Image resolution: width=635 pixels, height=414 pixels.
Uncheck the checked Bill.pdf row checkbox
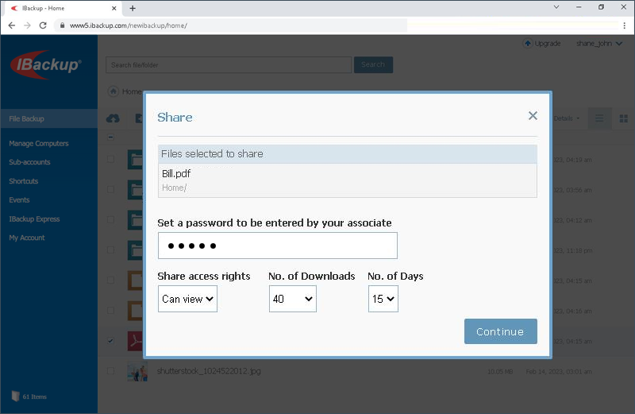[x=110, y=341]
